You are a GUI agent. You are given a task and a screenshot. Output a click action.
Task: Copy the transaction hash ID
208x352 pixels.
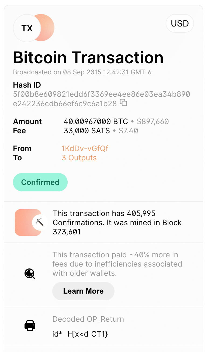click(x=123, y=103)
